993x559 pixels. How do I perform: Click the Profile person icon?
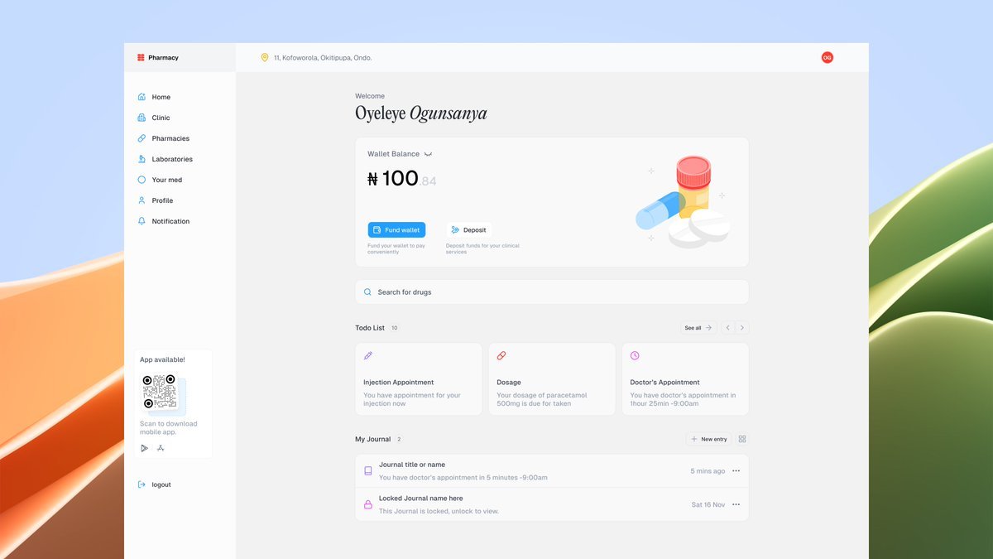142,200
